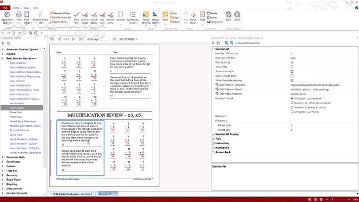Go to the first page

click(x=52, y=39)
